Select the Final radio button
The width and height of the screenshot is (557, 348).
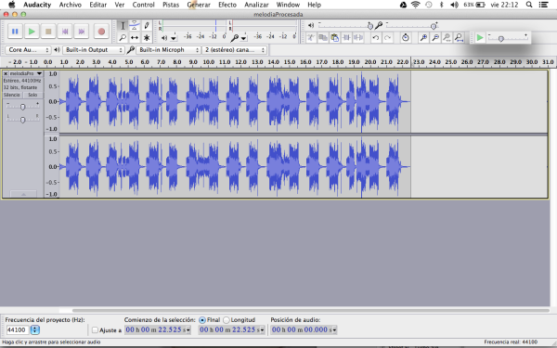coord(202,320)
